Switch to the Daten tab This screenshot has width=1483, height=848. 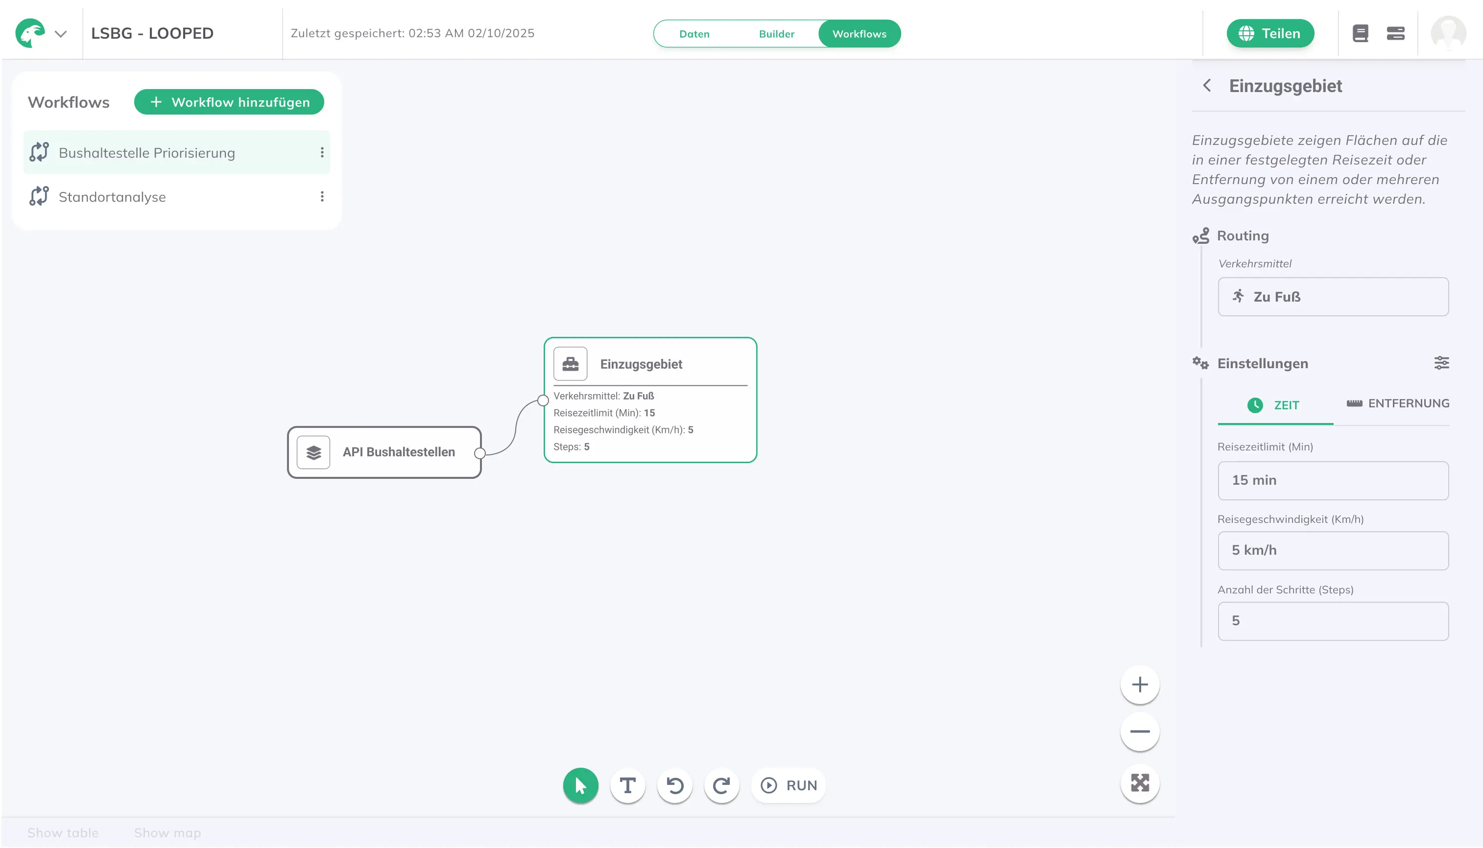click(x=694, y=34)
